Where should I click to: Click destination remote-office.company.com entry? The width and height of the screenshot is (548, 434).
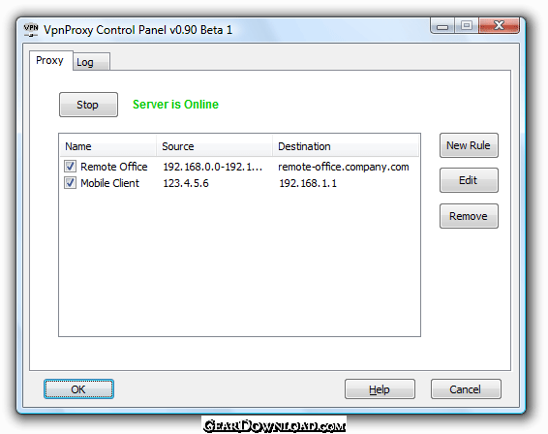pos(344,167)
